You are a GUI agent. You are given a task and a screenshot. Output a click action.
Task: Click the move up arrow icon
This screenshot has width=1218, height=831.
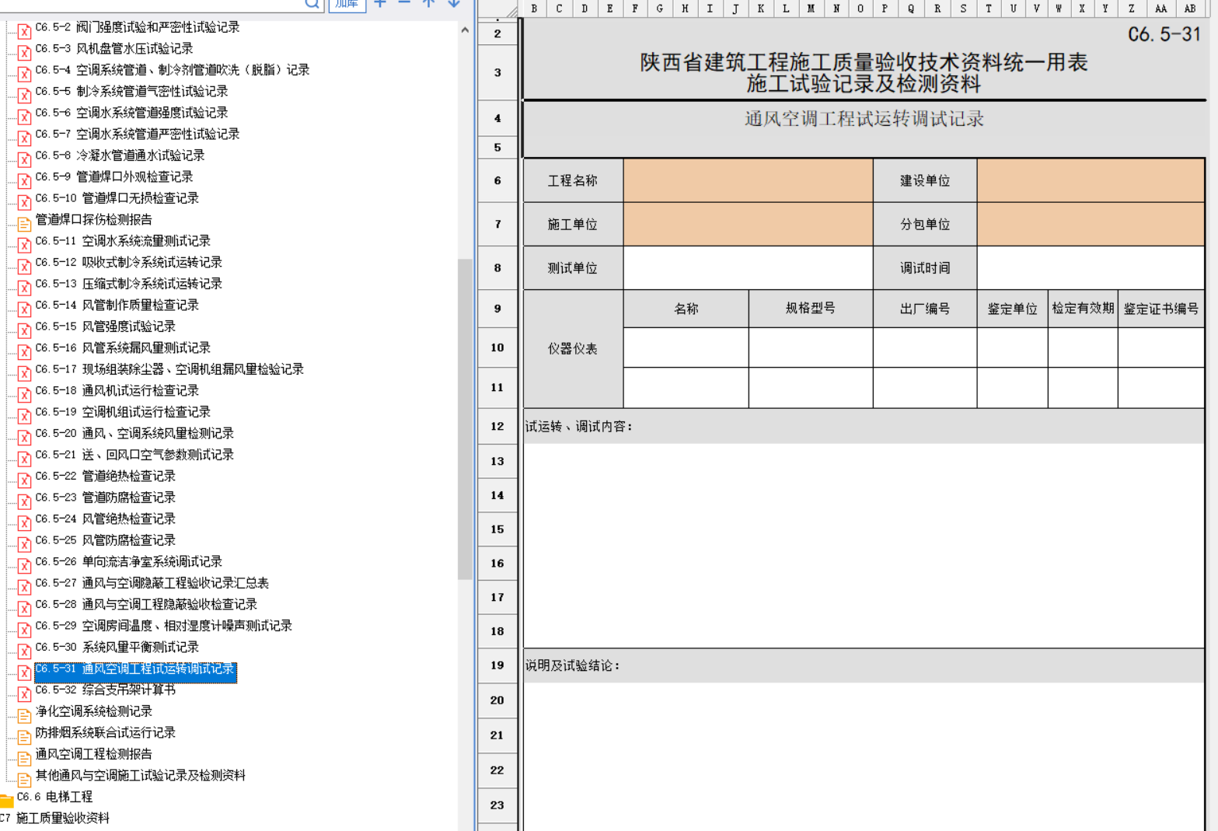(x=428, y=4)
